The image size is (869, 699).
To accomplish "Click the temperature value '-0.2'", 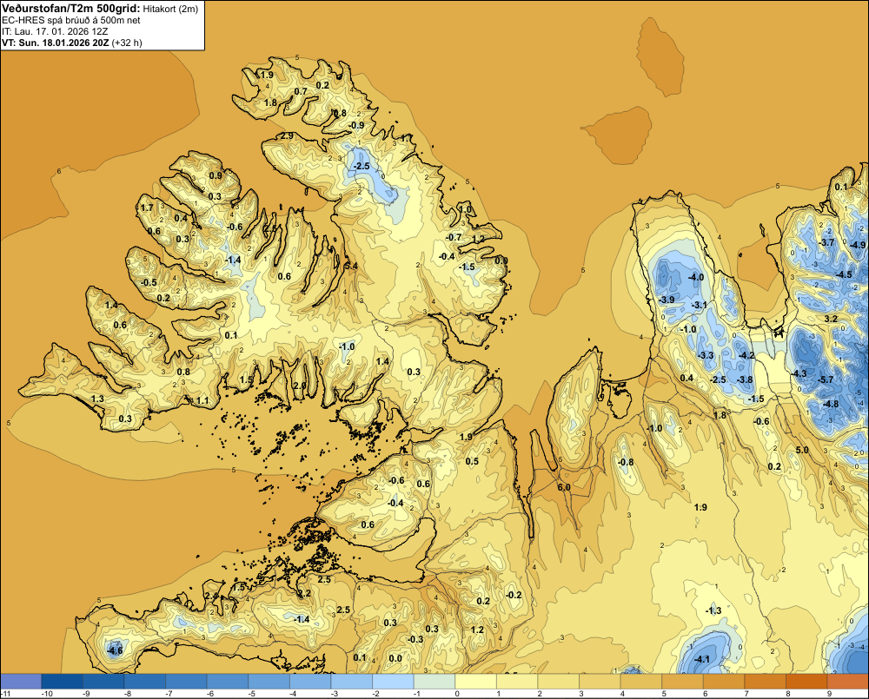I will [514, 595].
